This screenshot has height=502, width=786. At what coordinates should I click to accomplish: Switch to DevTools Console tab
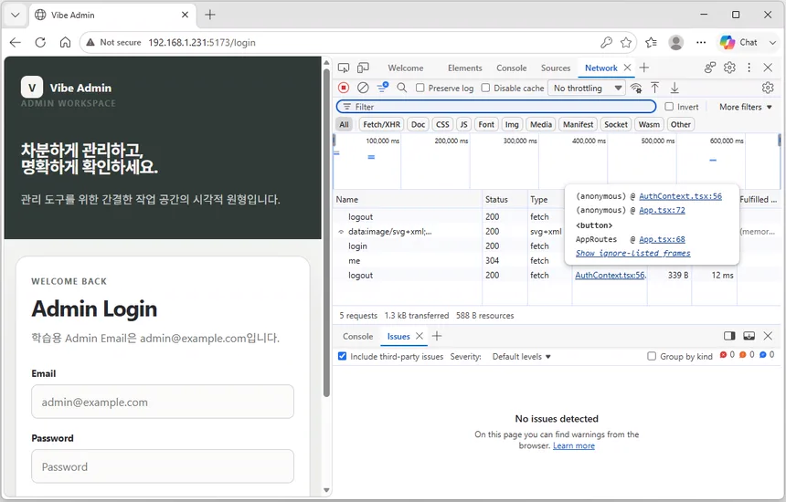(x=511, y=68)
